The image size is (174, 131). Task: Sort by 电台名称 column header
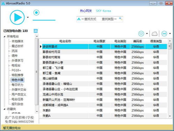pos(65,41)
